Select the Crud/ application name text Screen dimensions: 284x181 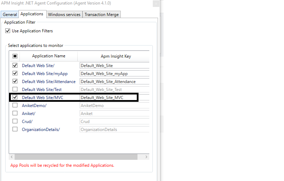tap(27, 121)
